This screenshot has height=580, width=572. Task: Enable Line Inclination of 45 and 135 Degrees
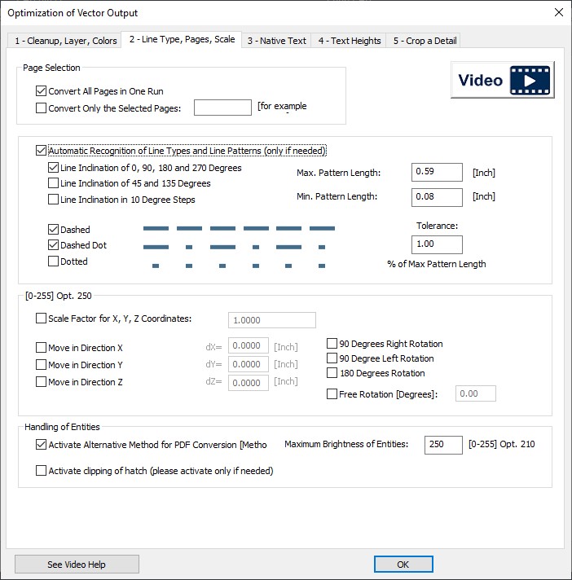[x=53, y=183]
